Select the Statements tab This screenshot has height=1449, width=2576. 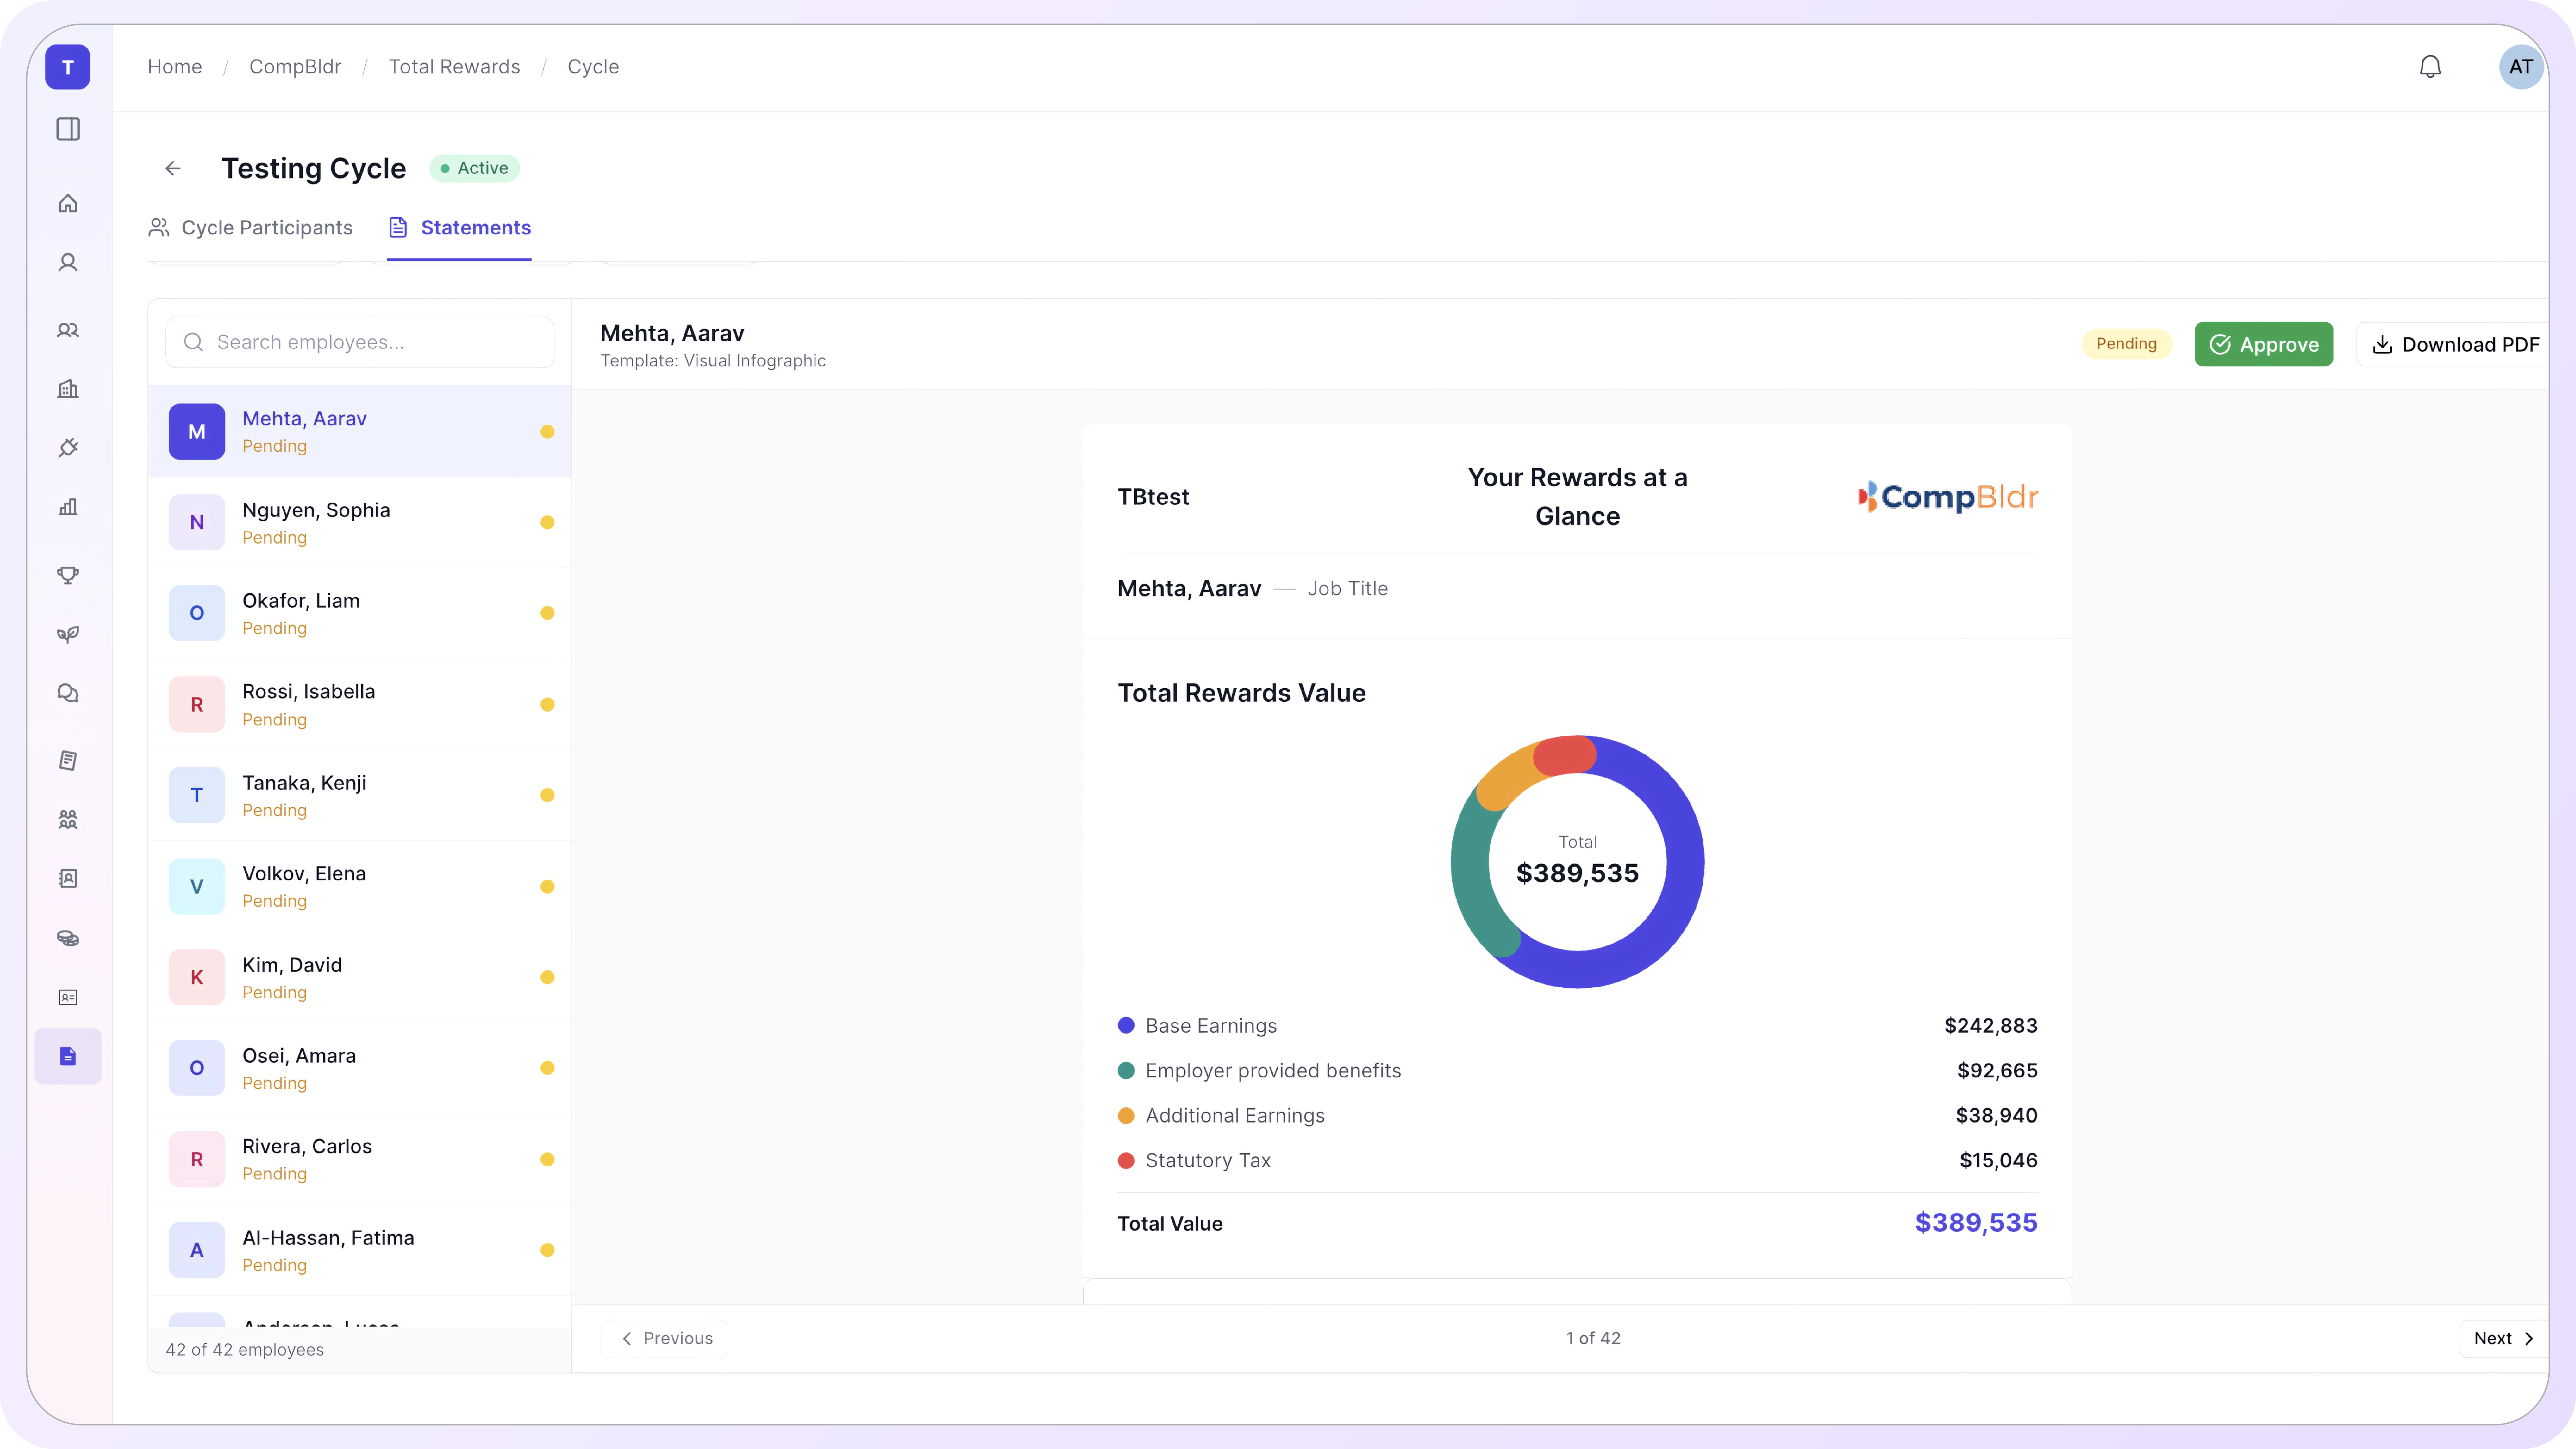click(460, 228)
